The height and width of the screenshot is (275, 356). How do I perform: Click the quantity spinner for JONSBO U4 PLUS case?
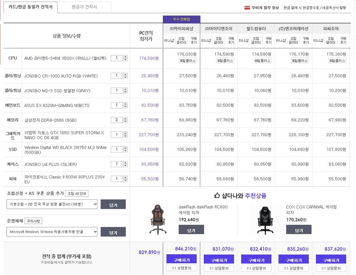[125, 164]
